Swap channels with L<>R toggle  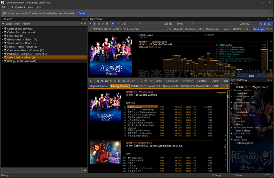(247, 29)
